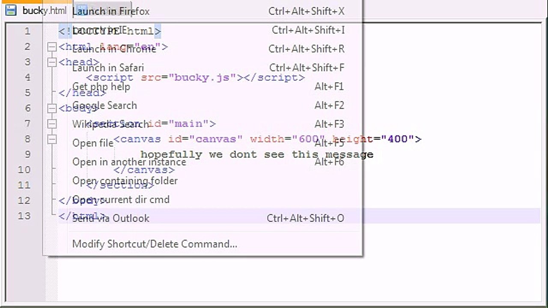Click line number 4 in the margin
This screenshot has width=548, height=308.
tap(27, 77)
